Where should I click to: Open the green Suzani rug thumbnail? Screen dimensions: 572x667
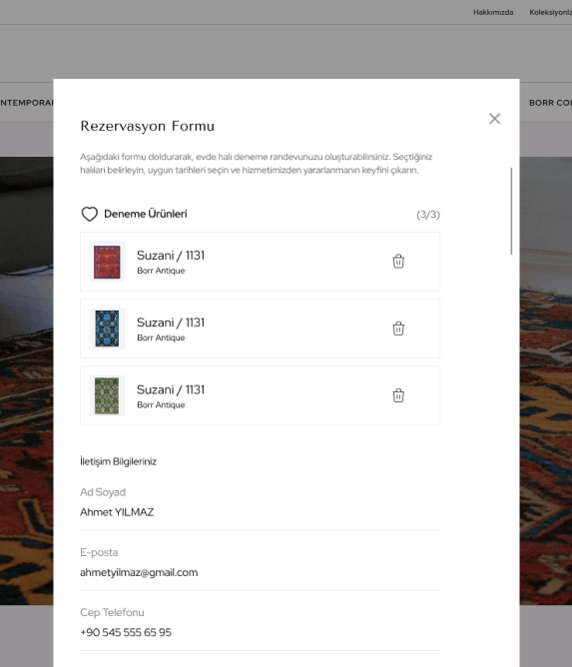107,395
